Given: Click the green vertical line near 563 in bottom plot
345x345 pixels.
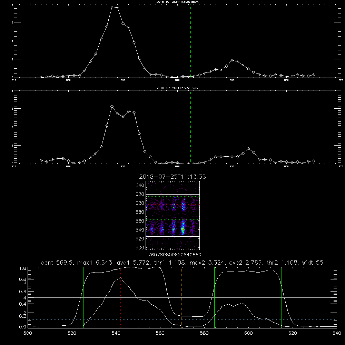Looking at the screenshot, I should click(166, 297).
